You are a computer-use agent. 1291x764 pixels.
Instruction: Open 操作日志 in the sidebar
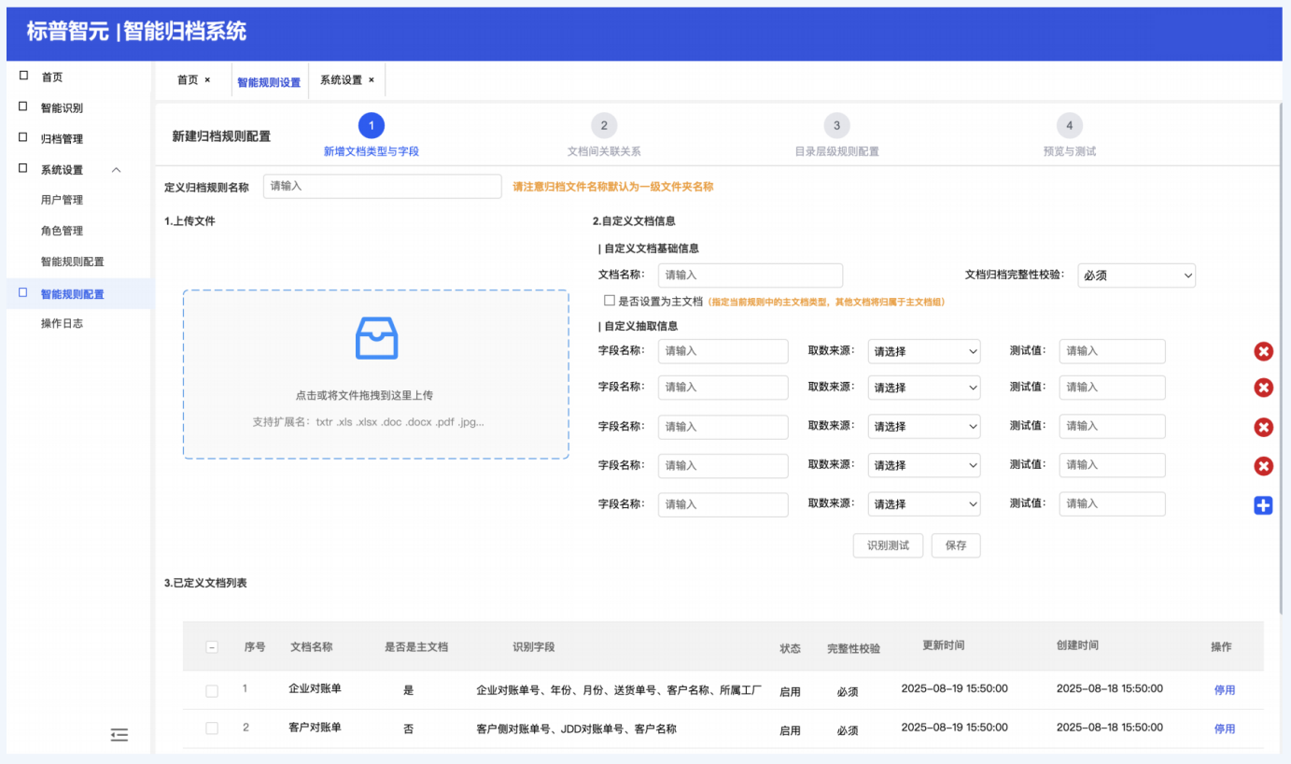[x=62, y=323]
